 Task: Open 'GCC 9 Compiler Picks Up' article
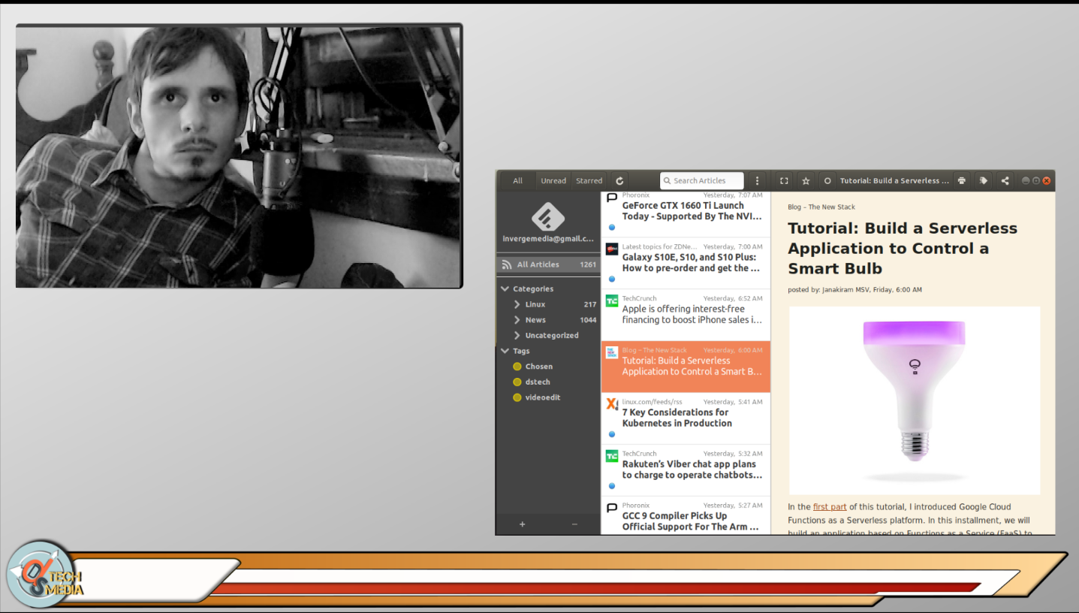coord(686,515)
